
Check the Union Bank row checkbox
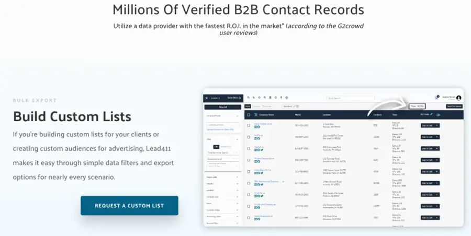coord(249,172)
